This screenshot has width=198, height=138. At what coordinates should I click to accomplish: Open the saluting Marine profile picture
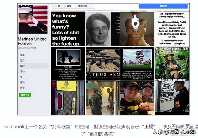pyautogui.click(x=33, y=19)
